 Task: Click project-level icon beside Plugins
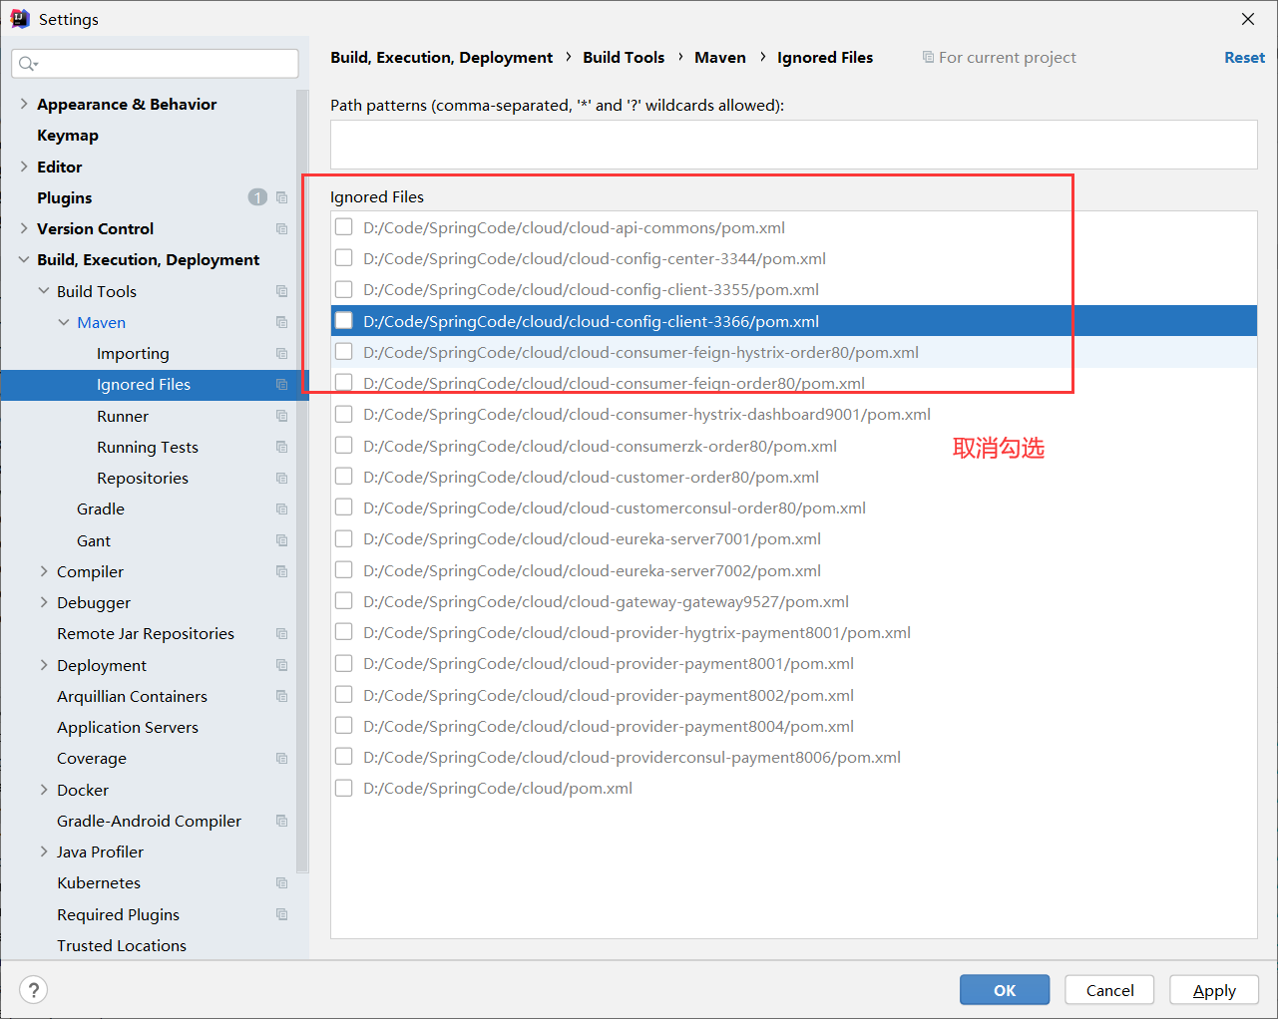tap(281, 197)
